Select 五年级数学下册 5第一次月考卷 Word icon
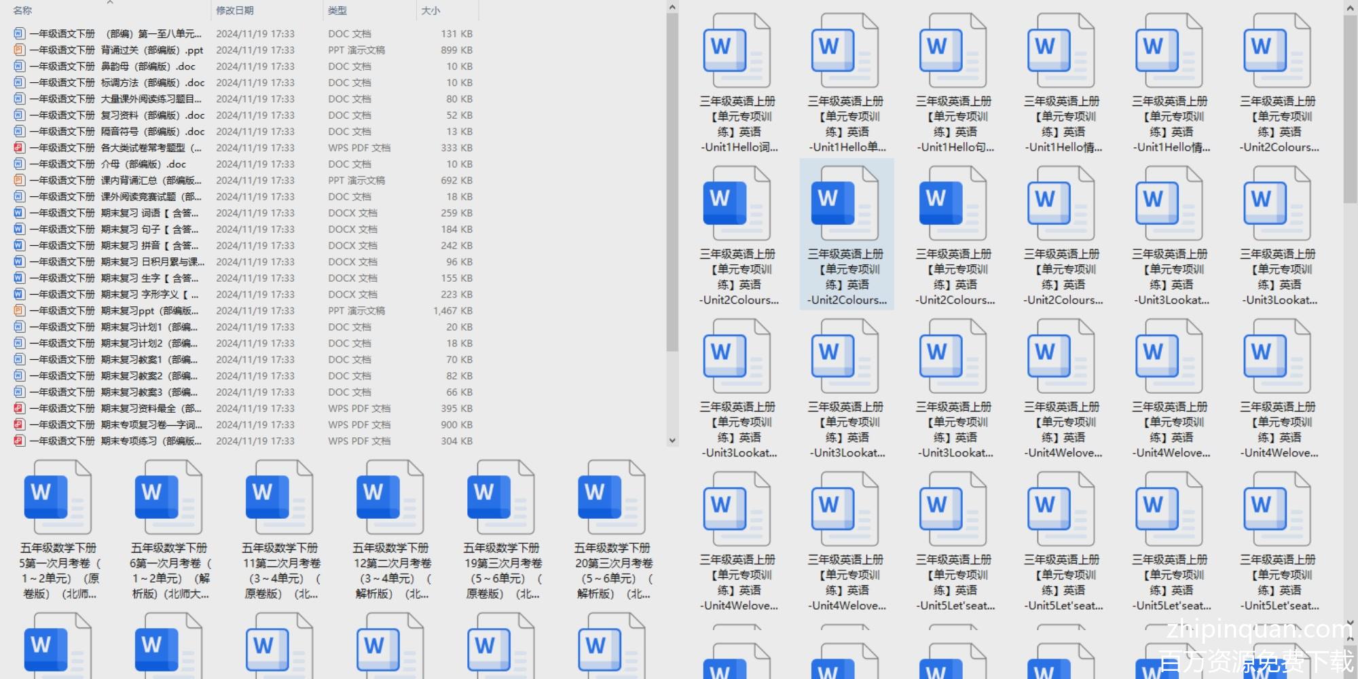 pos(57,498)
